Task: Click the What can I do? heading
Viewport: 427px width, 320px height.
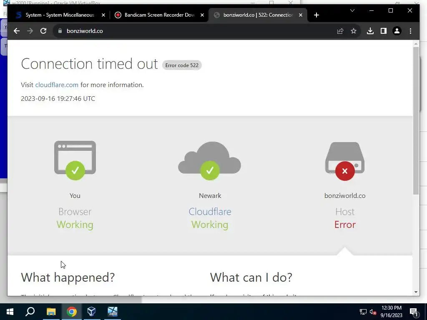Action: point(251,277)
